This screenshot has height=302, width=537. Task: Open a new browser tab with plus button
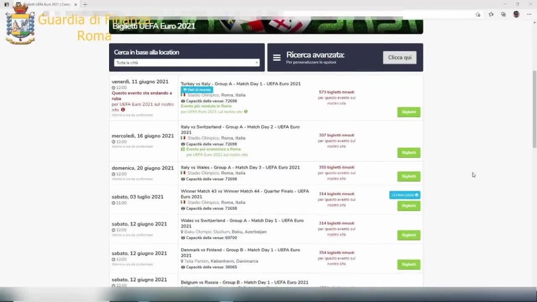pos(85,5)
